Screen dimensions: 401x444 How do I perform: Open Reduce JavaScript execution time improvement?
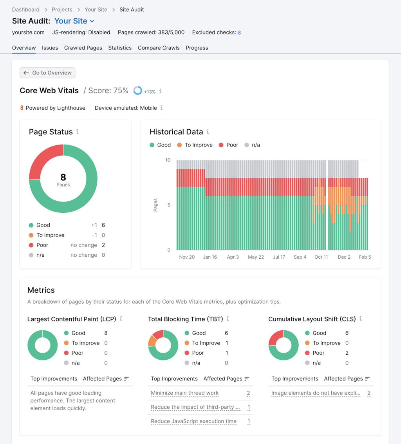(x=193, y=421)
